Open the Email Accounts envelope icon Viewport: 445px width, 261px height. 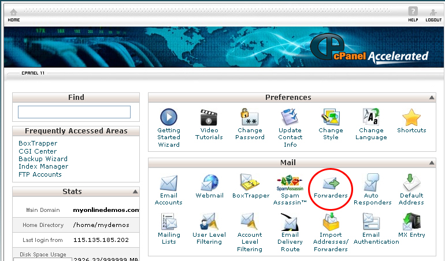(x=169, y=183)
